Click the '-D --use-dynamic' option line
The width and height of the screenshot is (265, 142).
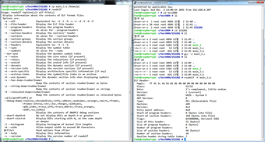56,77
